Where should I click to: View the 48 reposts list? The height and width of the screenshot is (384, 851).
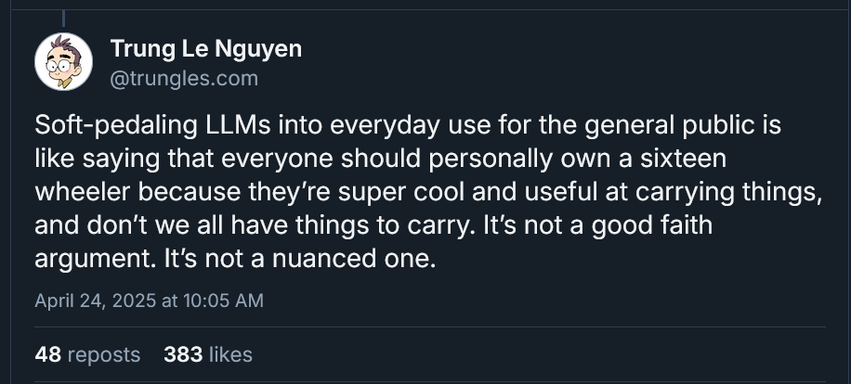87,354
